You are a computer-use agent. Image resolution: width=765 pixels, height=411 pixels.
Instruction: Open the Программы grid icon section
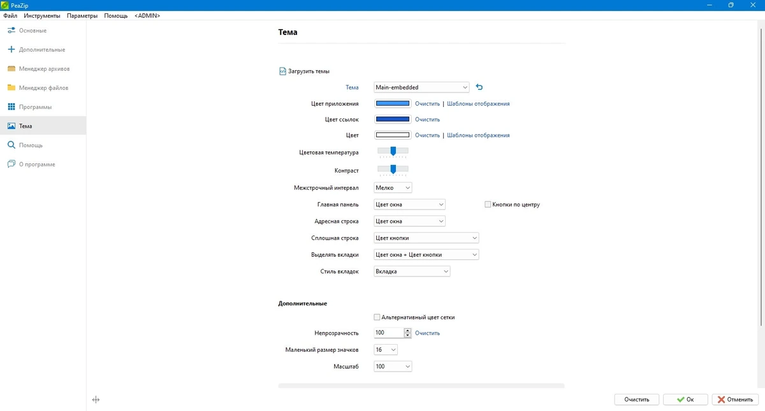(11, 107)
